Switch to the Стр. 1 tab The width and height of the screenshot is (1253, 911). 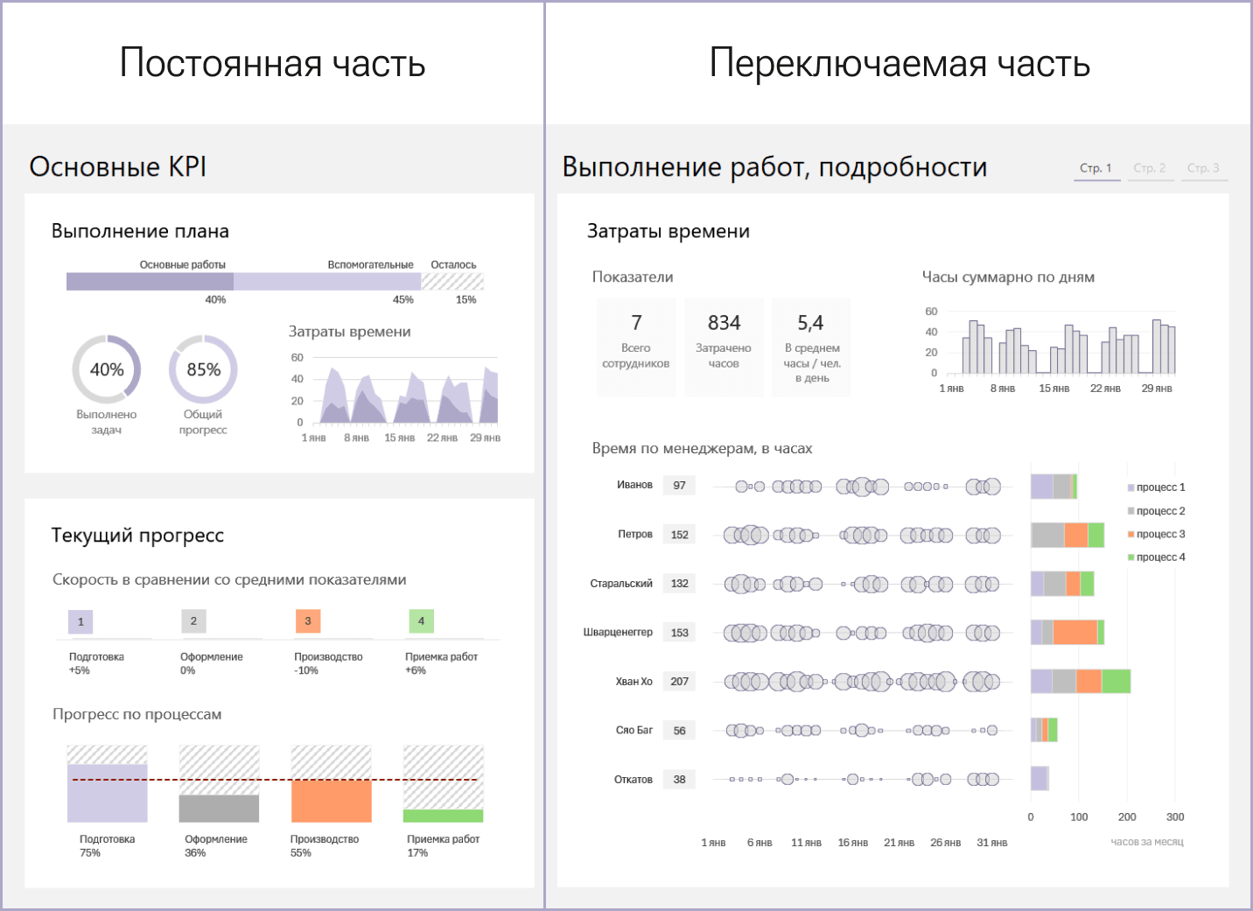click(x=1096, y=168)
